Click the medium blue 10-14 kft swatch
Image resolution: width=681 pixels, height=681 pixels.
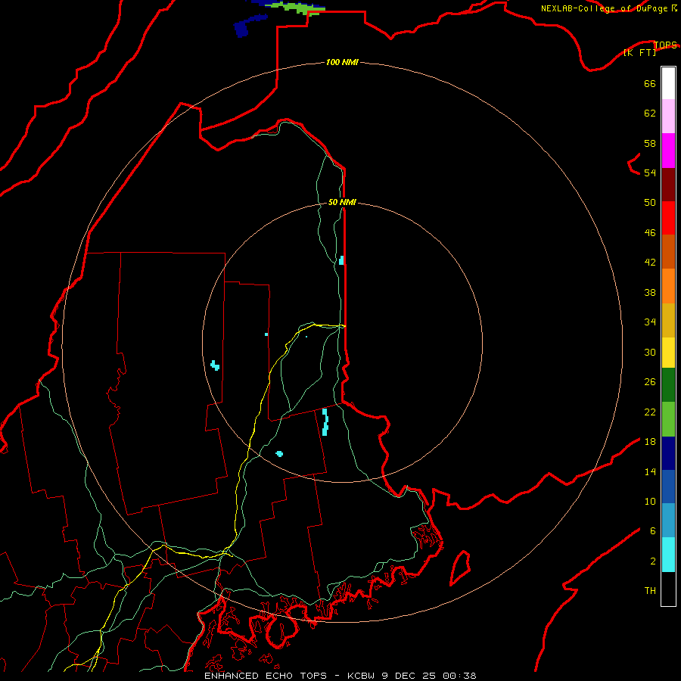(x=668, y=487)
